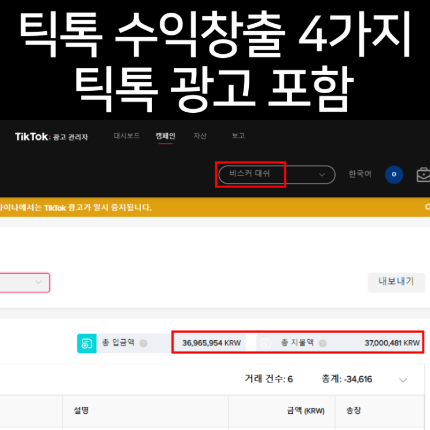Change language via 한국어 selector
Viewport: 430px width, 430px height.
click(359, 174)
